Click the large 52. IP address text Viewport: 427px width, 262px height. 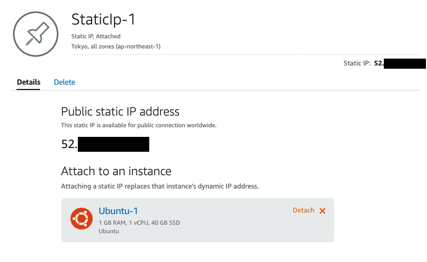(69, 144)
